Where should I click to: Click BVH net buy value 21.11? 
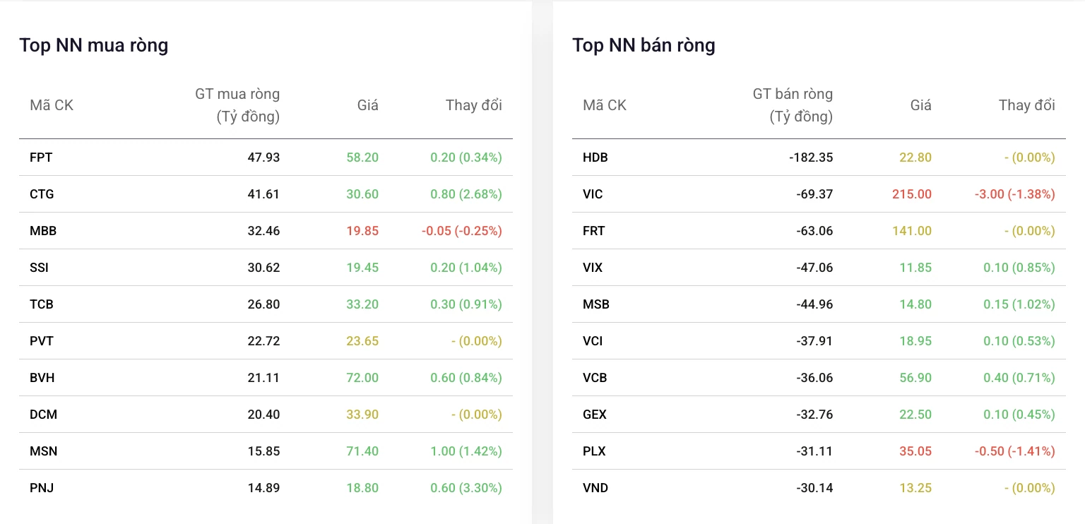point(263,378)
